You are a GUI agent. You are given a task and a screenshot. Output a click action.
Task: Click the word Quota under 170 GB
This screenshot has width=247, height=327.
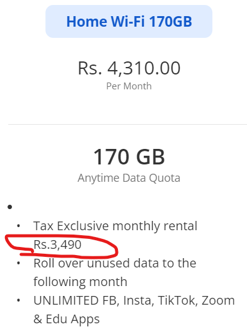pyautogui.click(x=164, y=178)
